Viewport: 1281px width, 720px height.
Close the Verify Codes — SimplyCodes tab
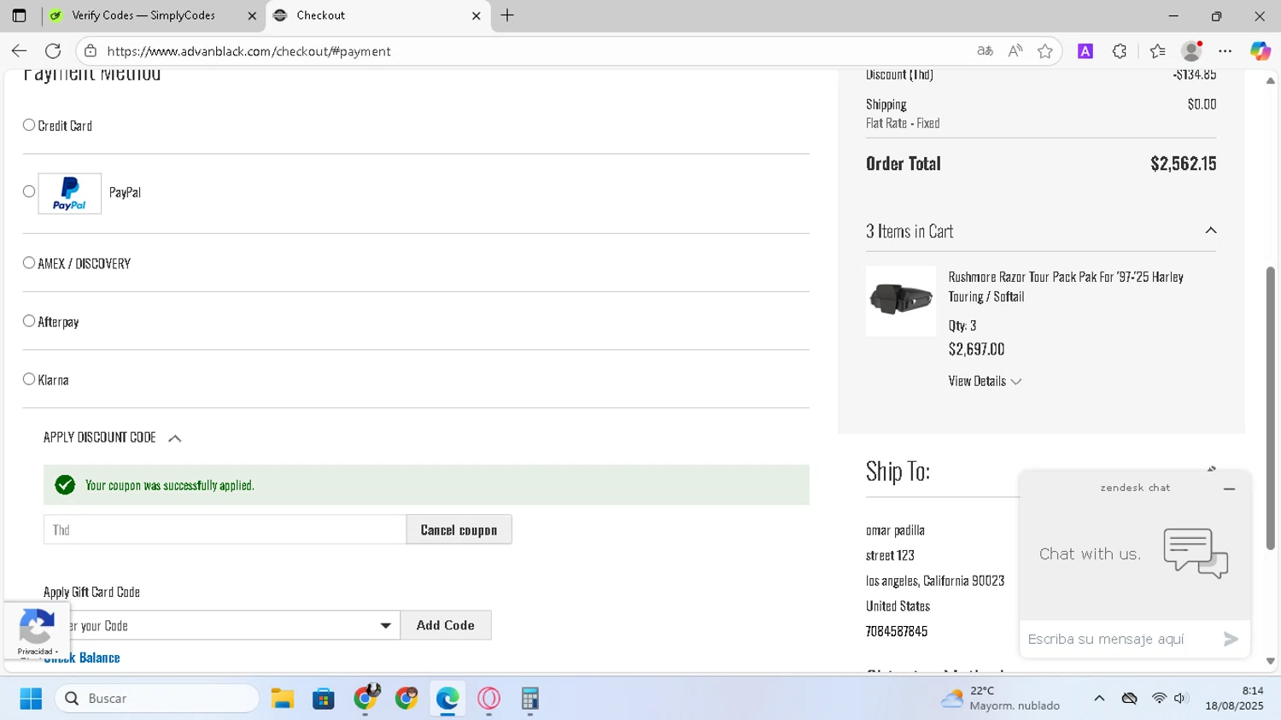252,15
